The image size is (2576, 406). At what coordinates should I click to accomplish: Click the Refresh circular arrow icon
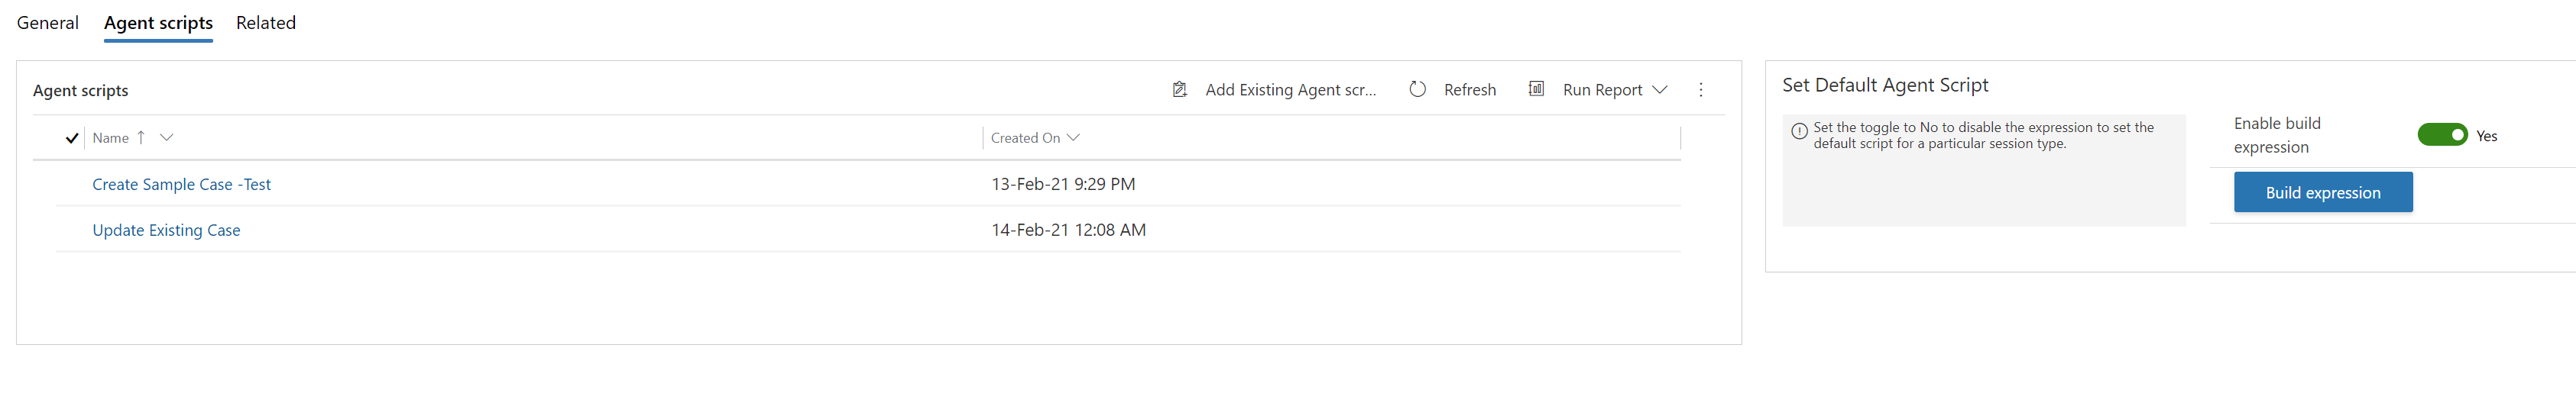[1417, 90]
